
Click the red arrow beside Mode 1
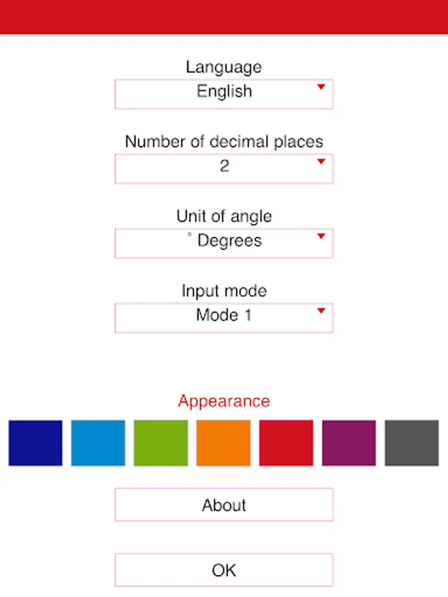click(x=321, y=310)
